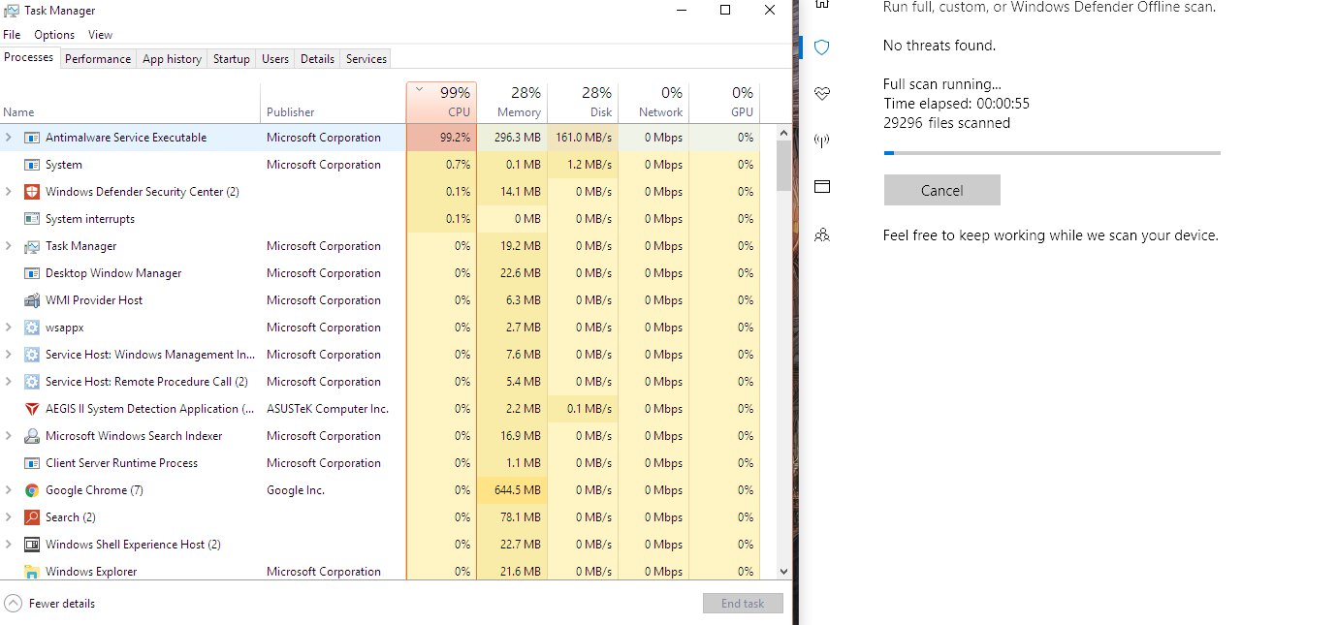Screen dimensions: 1338x625
Task: Sort processes by Network column header
Action: [653, 102]
